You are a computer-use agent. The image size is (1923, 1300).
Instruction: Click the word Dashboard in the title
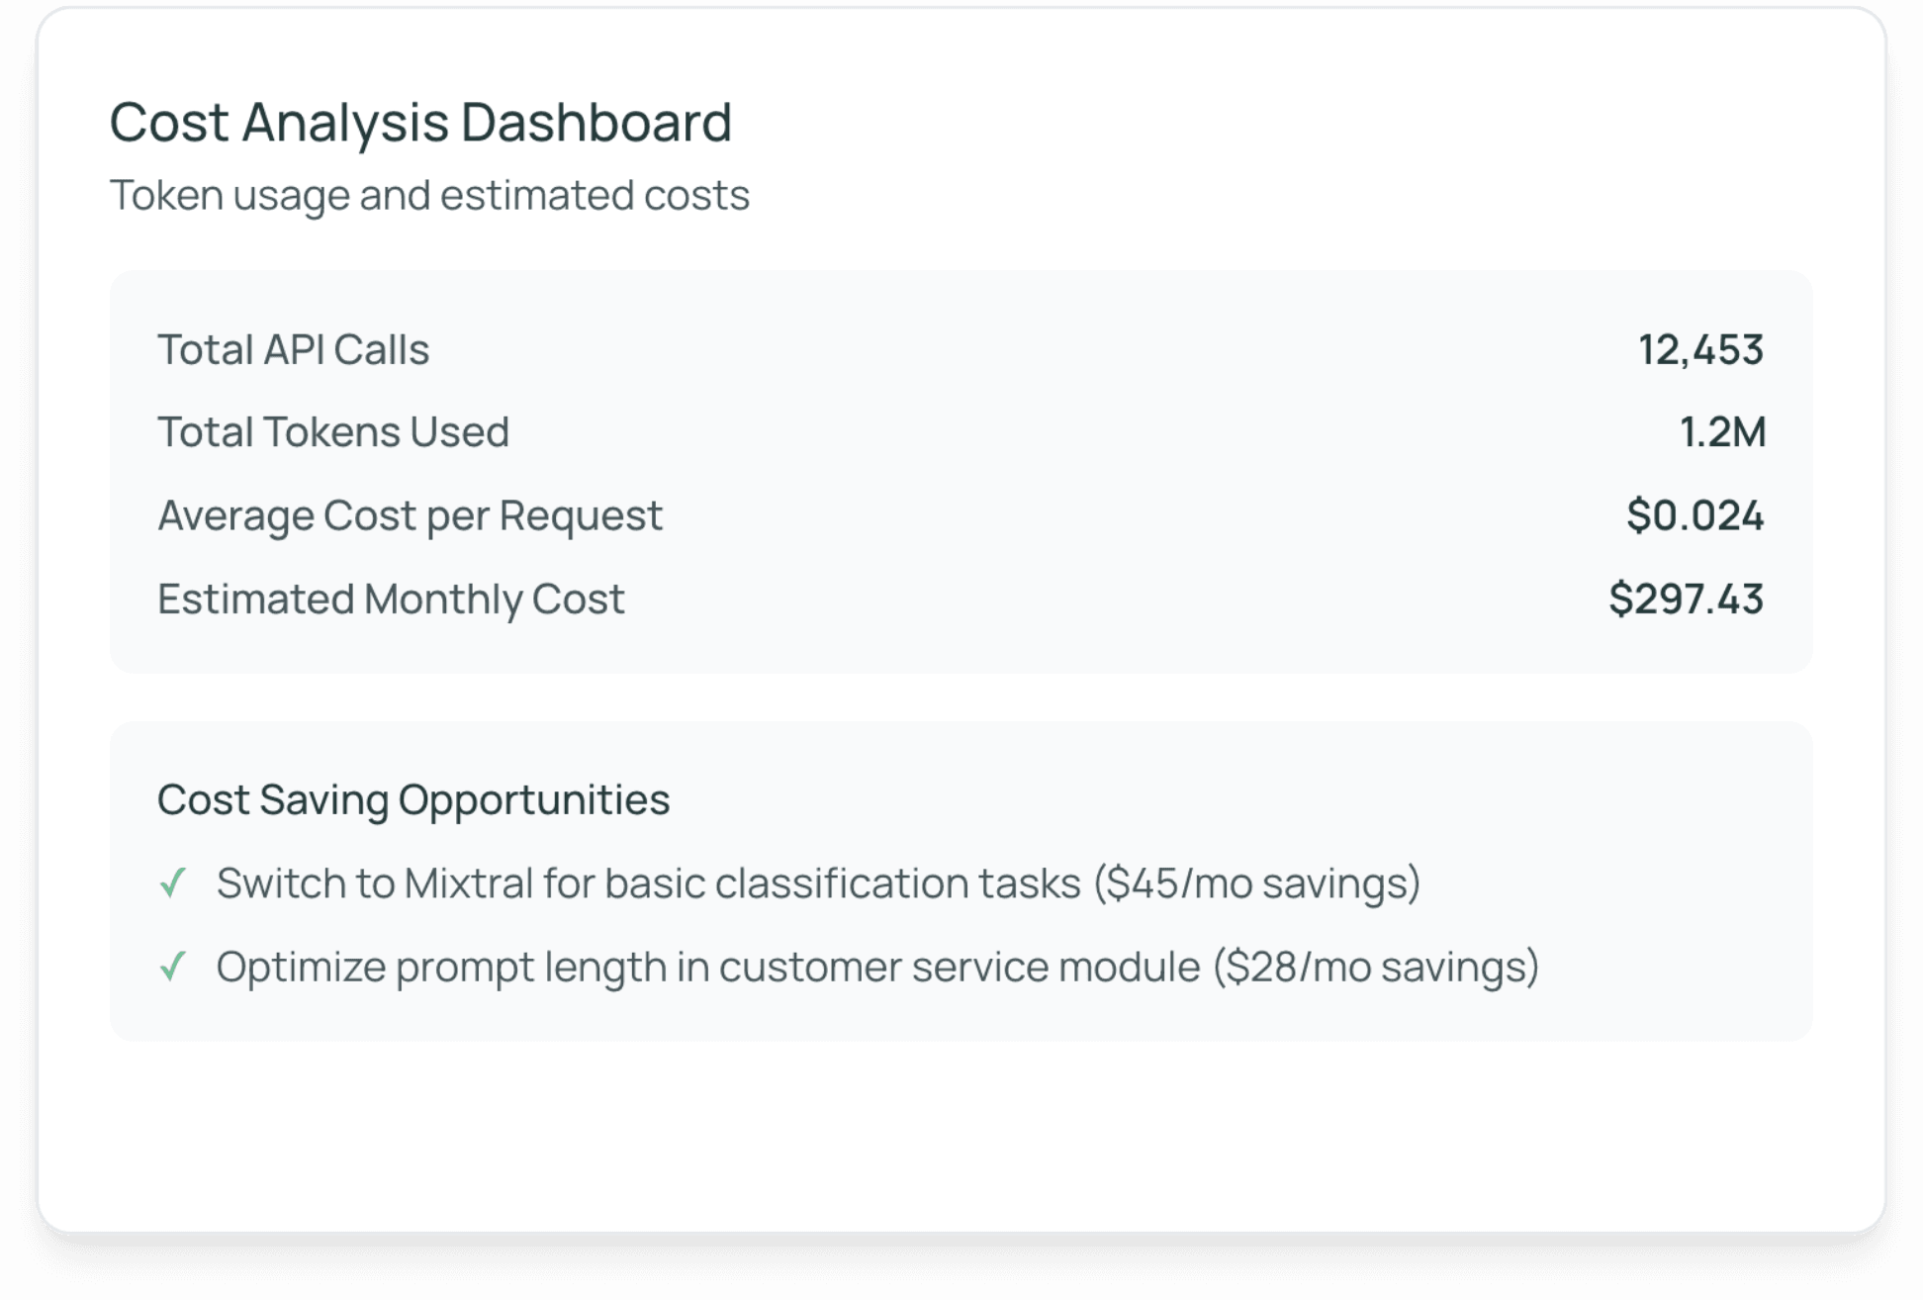pyautogui.click(x=595, y=123)
